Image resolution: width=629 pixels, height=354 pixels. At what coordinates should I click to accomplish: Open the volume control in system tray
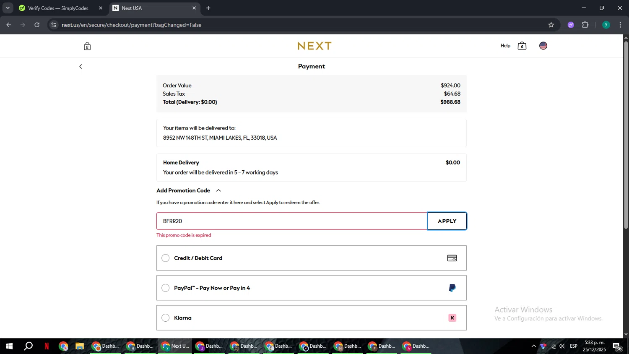click(562, 346)
